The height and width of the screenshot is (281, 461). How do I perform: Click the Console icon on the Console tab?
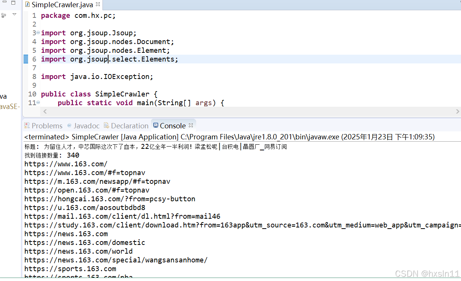(156, 125)
